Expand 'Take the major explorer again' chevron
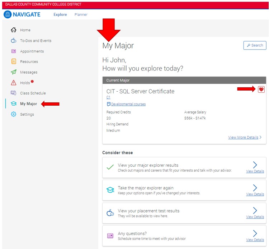The image size is (269, 249). coord(255,188)
